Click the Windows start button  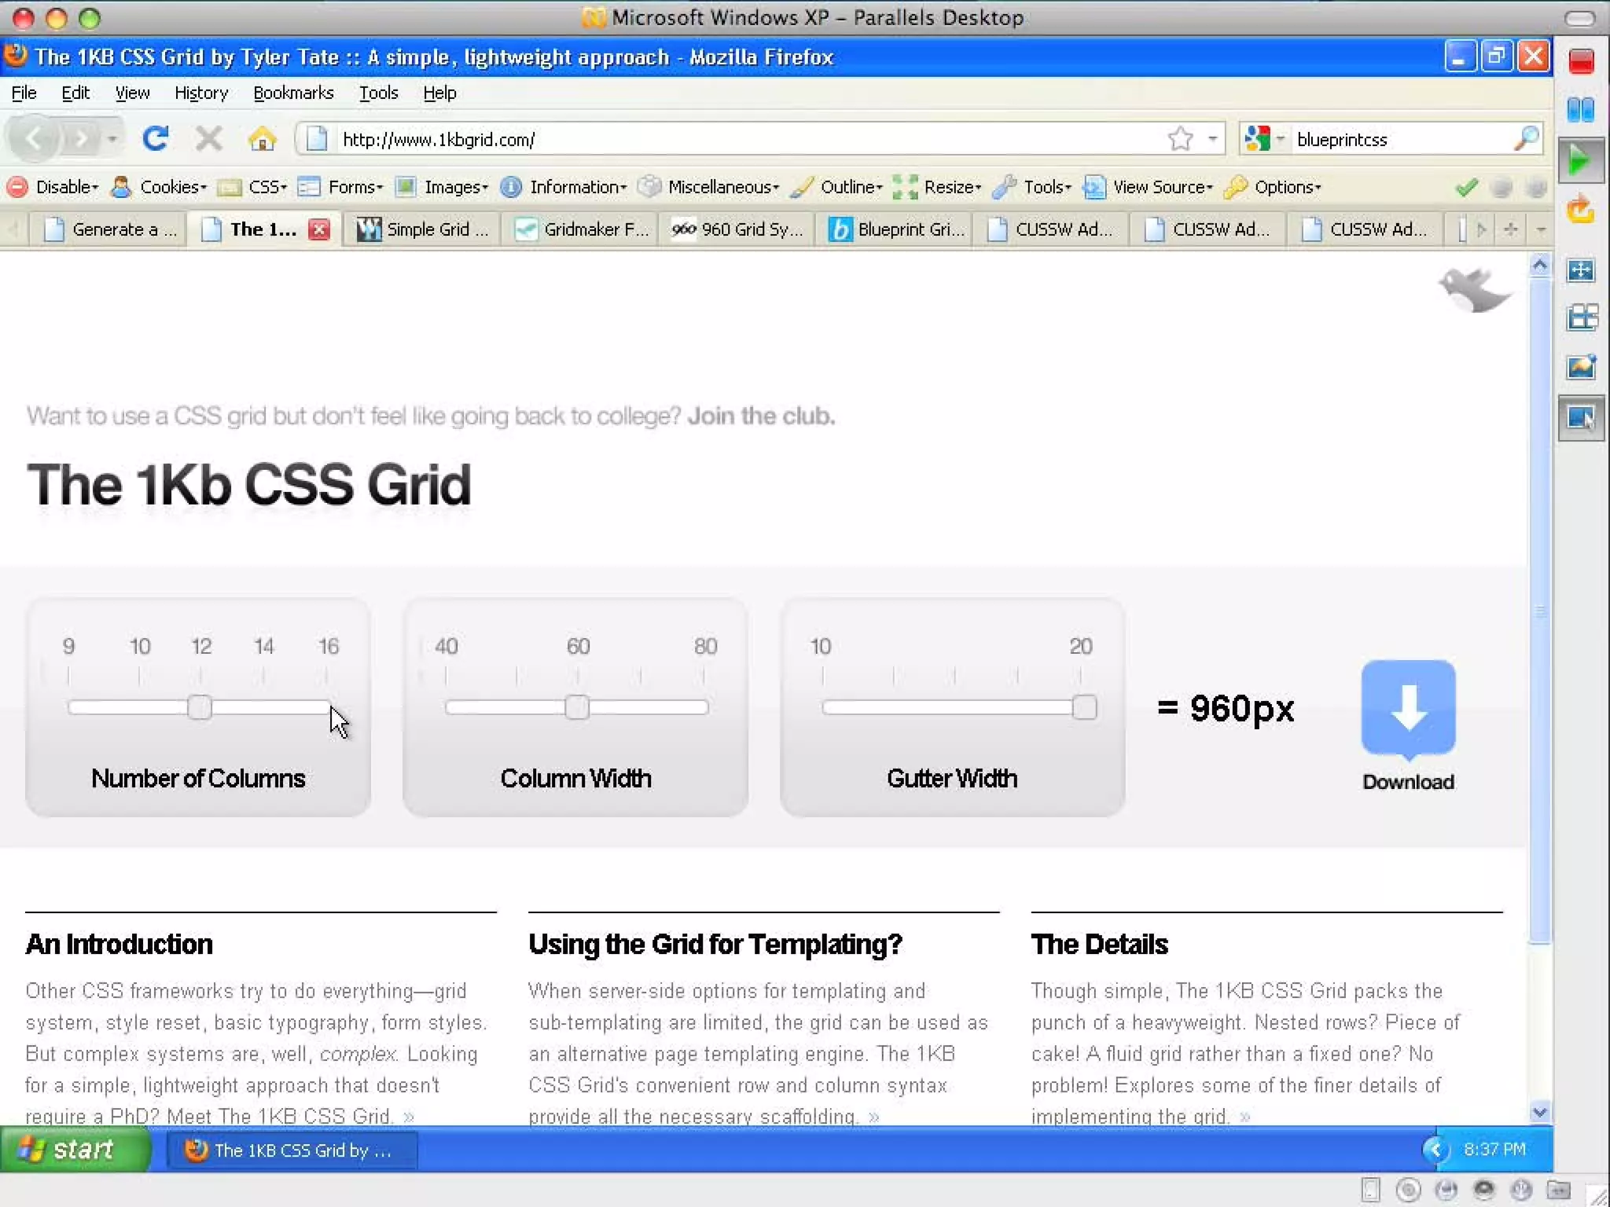click(x=74, y=1150)
